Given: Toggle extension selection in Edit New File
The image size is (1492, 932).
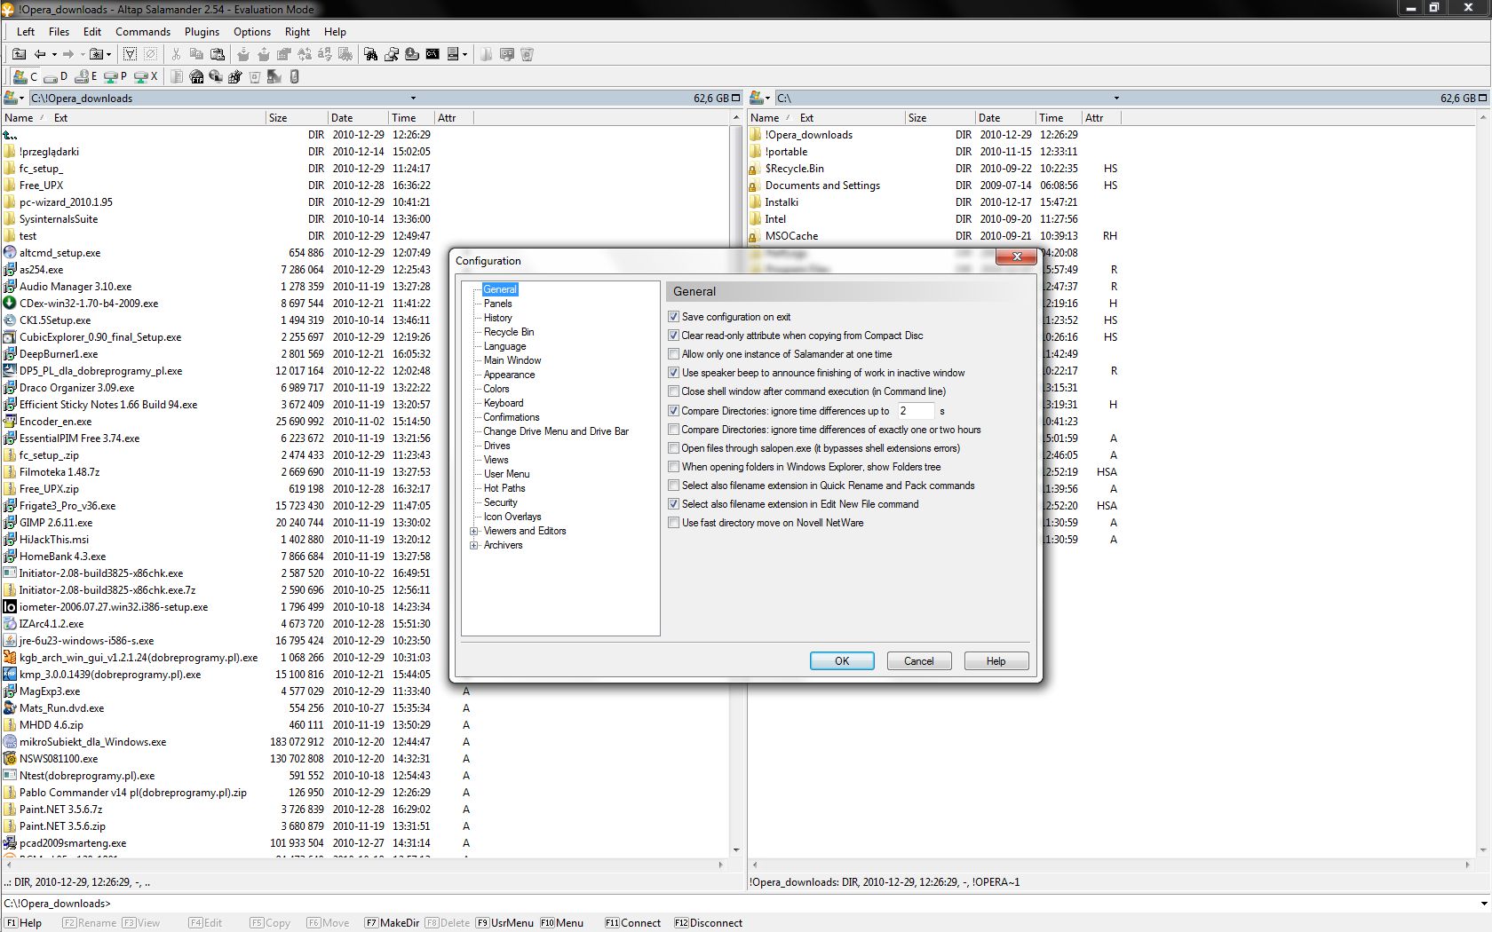Looking at the screenshot, I should tap(673, 504).
